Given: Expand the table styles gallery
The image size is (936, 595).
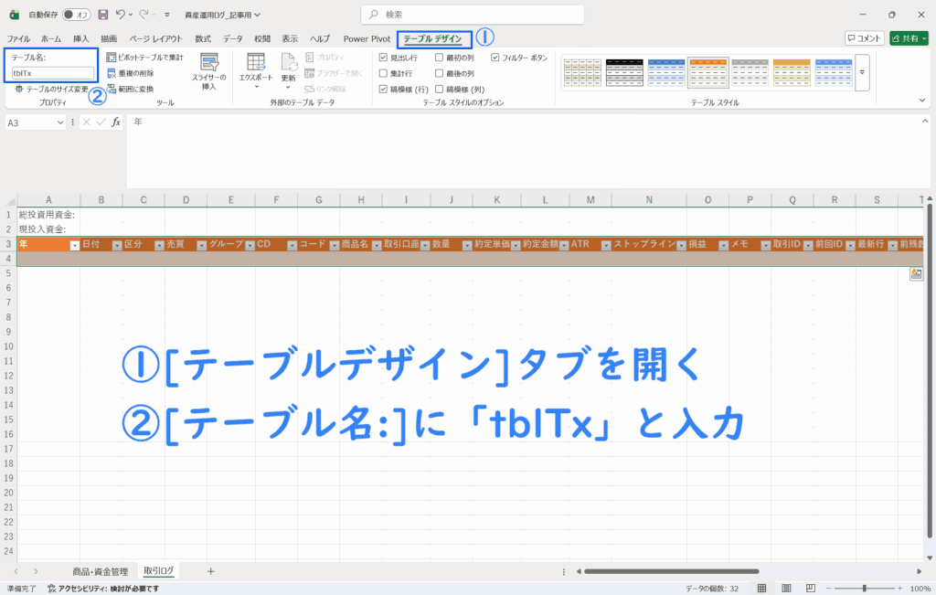Looking at the screenshot, I should (x=861, y=71).
